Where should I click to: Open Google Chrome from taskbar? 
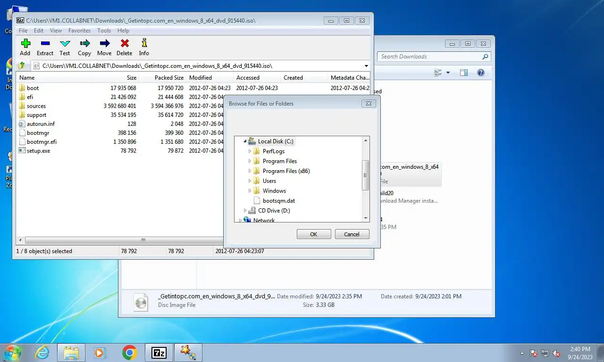pos(129,353)
